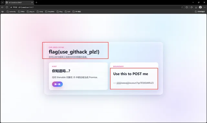Open the tab search dropdown arrow
This screenshot has height=123, width=207.
pyautogui.click(x=2, y=2)
